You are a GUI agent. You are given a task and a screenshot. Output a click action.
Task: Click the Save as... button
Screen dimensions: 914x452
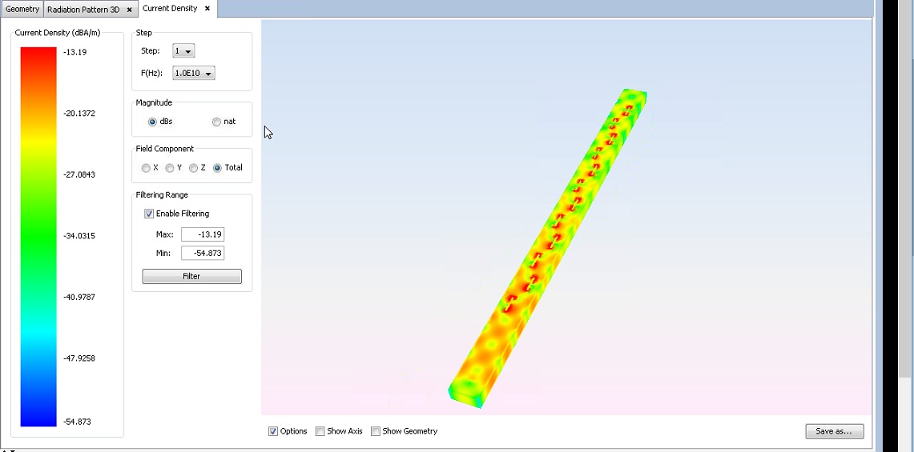(834, 431)
